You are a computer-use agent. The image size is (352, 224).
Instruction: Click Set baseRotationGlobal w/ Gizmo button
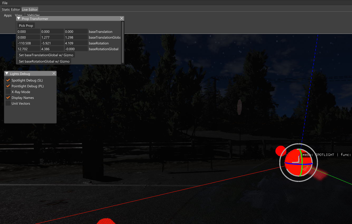(x=44, y=61)
